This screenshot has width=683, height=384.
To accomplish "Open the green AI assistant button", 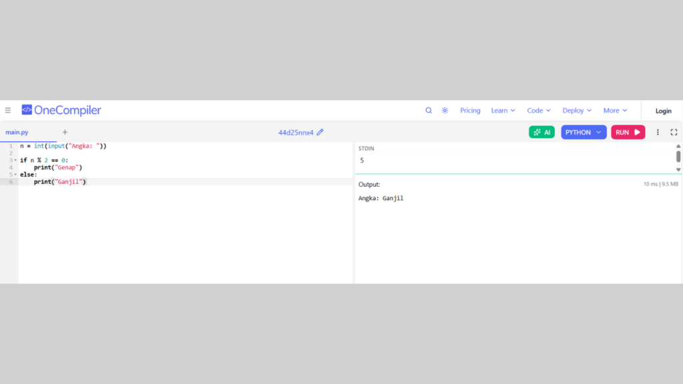I will tap(542, 132).
